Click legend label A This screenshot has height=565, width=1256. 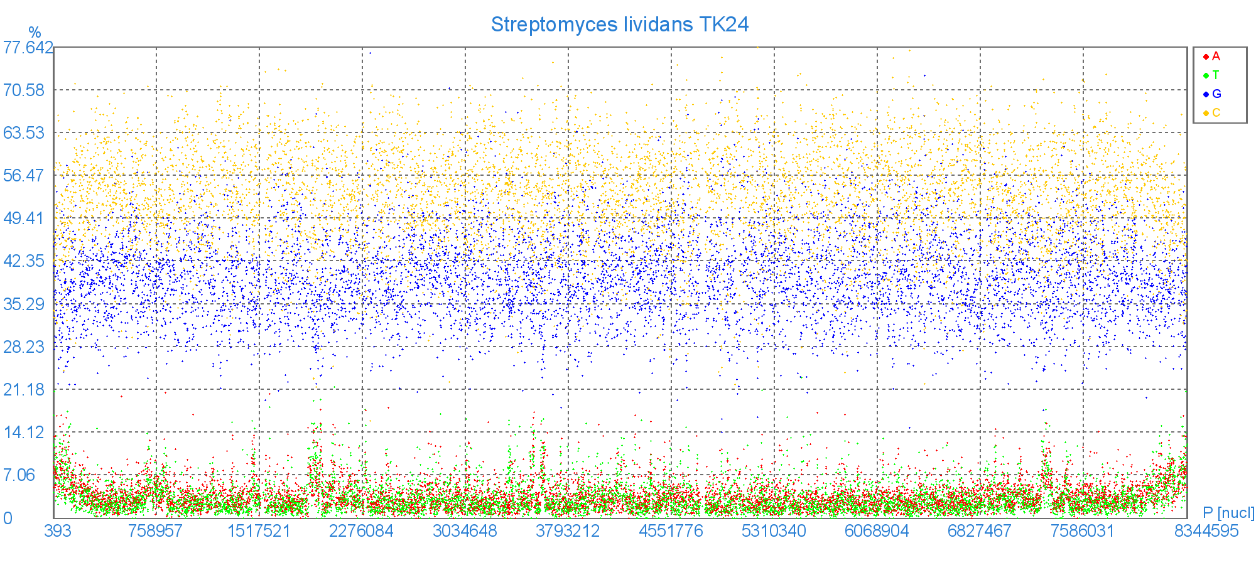pos(1216,56)
